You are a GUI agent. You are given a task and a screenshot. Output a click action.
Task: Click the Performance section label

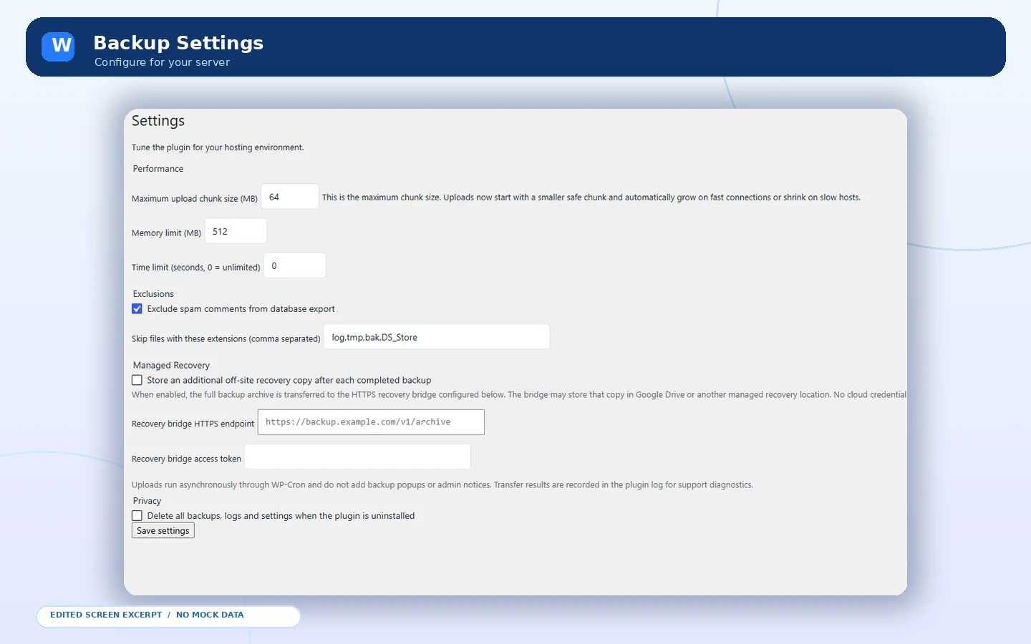tap(158, 169)
